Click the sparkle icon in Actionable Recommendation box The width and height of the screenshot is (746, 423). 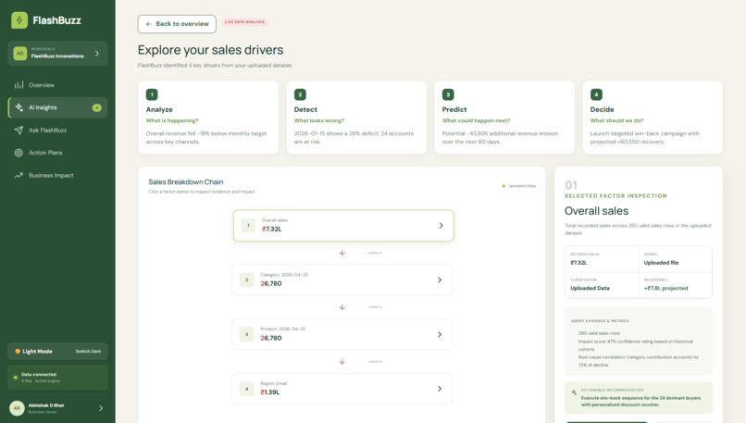pos(574,392)
